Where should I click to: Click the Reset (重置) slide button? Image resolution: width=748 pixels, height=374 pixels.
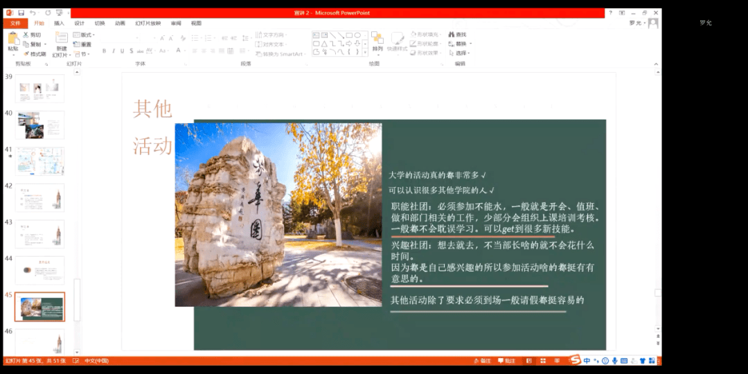[x=82, y=44]
